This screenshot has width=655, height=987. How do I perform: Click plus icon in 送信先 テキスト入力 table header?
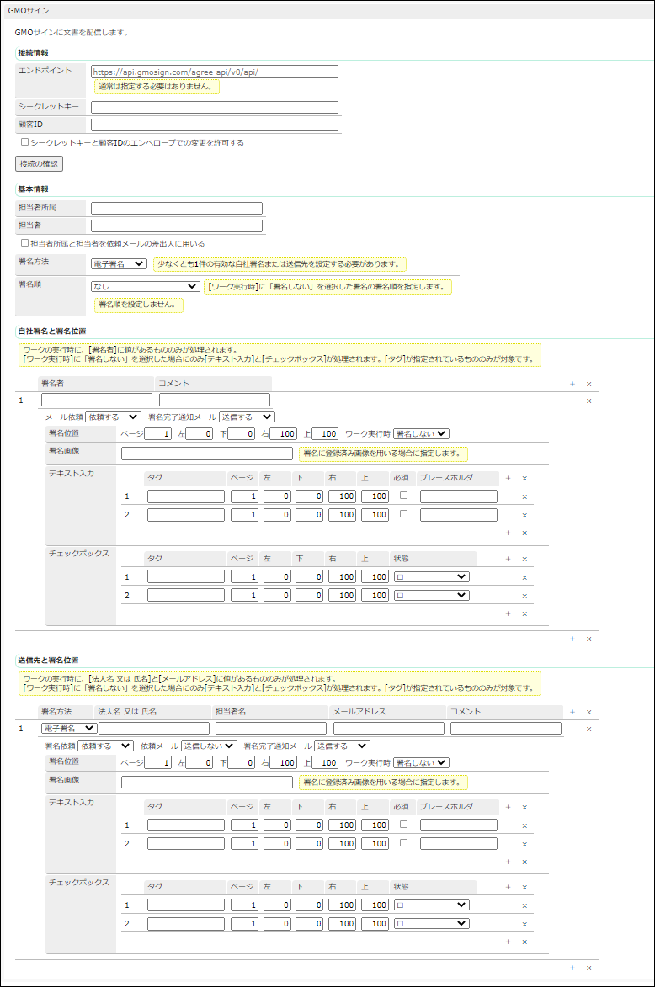(x=508, y=807)
